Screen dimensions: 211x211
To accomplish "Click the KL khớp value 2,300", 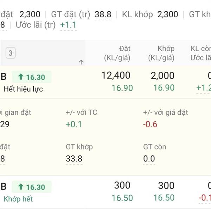I will tap(167, 14).
